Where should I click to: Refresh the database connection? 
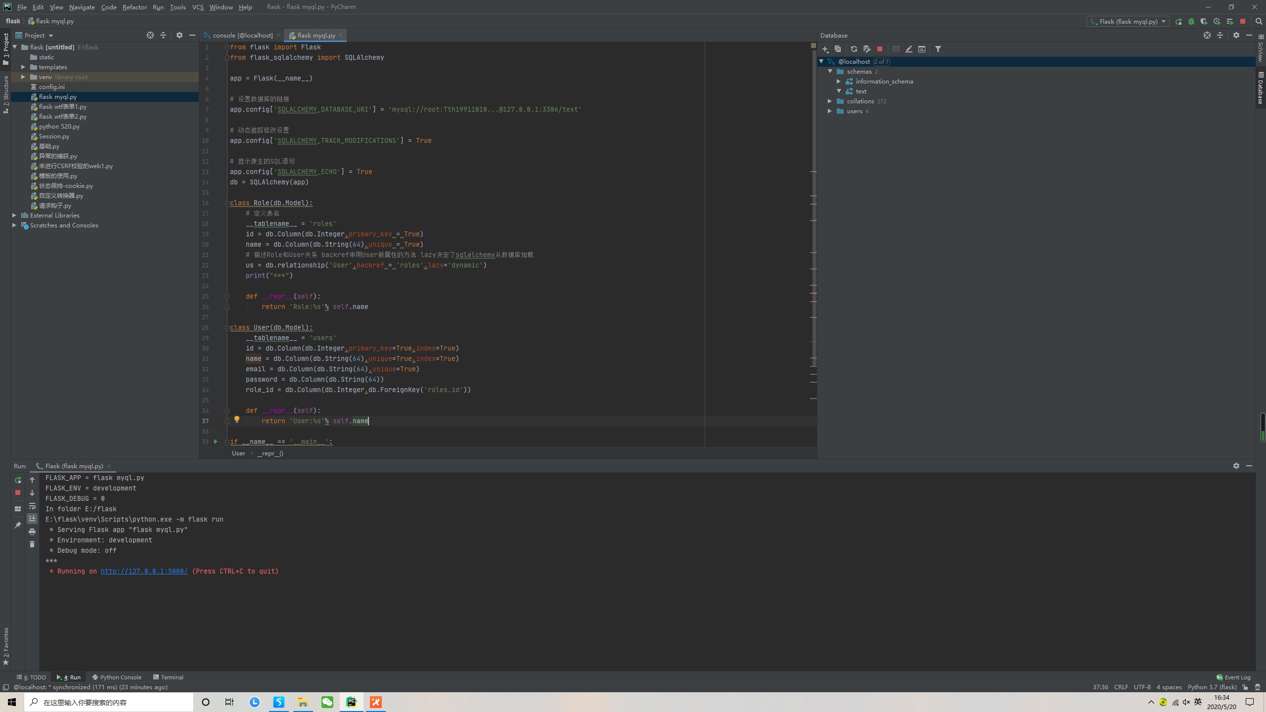(x=854, y=49)
